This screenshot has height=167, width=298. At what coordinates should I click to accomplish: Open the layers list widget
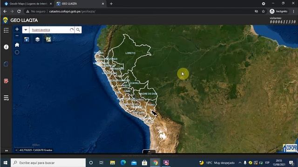pos(37,39)
